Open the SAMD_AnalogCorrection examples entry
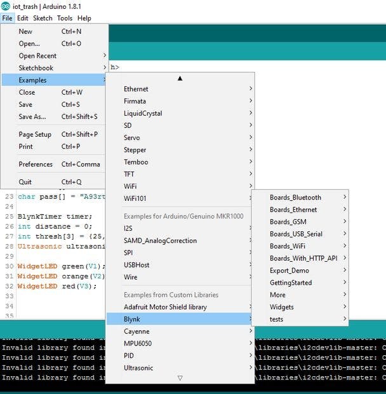The image size is (386, 394). (x=179, y=240)
